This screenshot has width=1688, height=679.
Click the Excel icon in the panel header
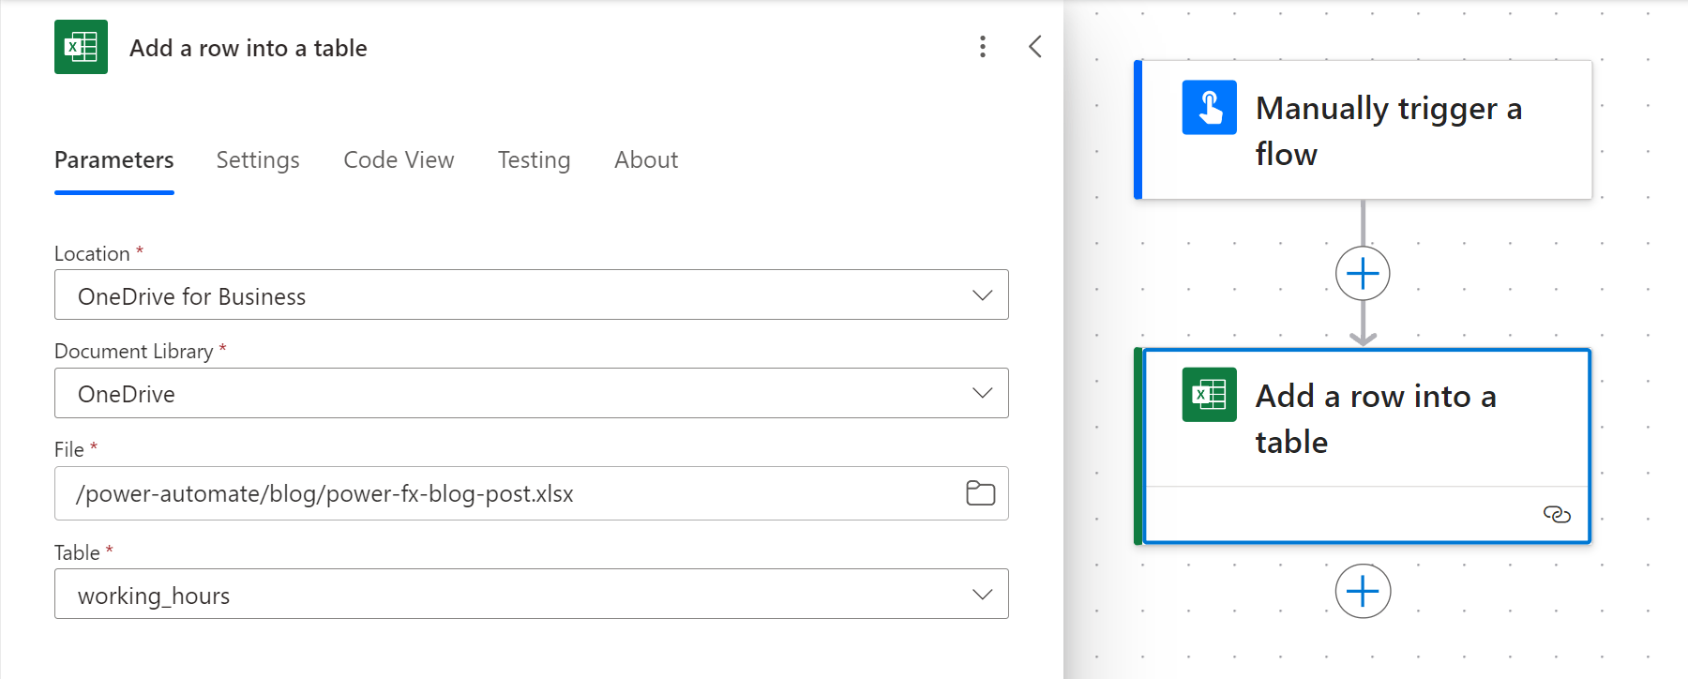81,47
